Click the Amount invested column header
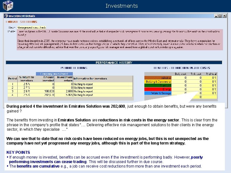The image size is (231, 173). pyautogui.click(x=48, y=79)
